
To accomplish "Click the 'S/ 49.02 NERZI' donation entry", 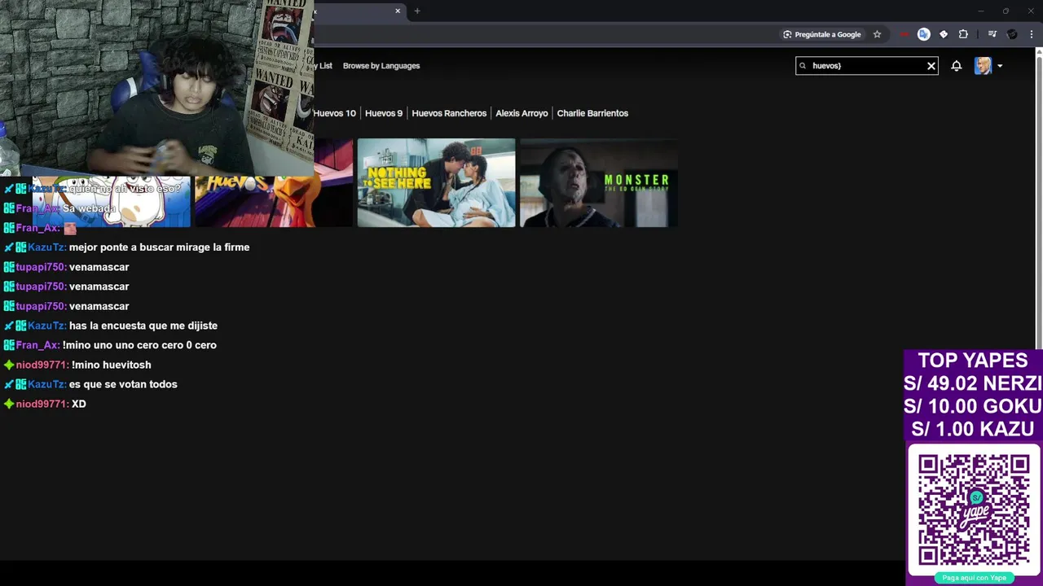I will 972,383.
